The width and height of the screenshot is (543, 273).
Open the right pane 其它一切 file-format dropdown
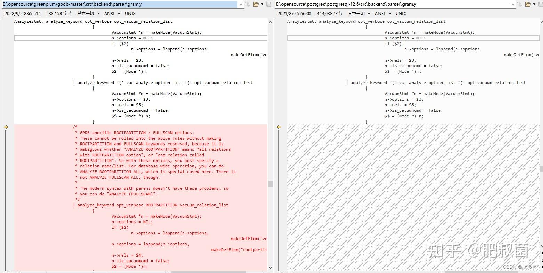tap(359, 13)
